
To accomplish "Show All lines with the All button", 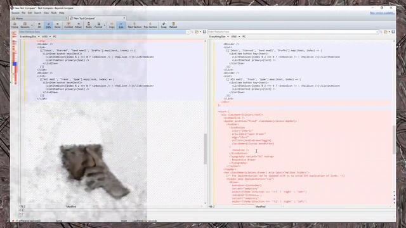I will pyautogui.click(x=39, y=25).
